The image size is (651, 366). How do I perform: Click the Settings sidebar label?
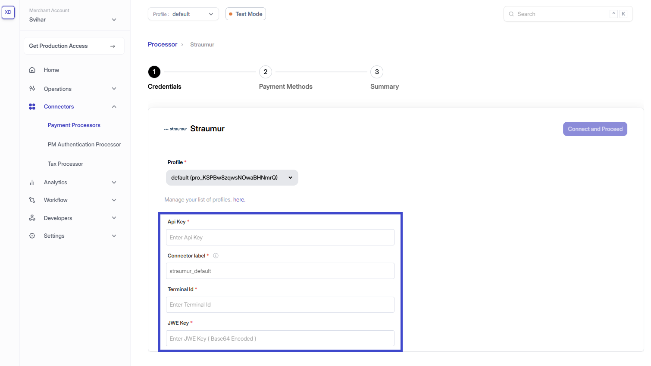pyautogui.click(x=54, y=236)
